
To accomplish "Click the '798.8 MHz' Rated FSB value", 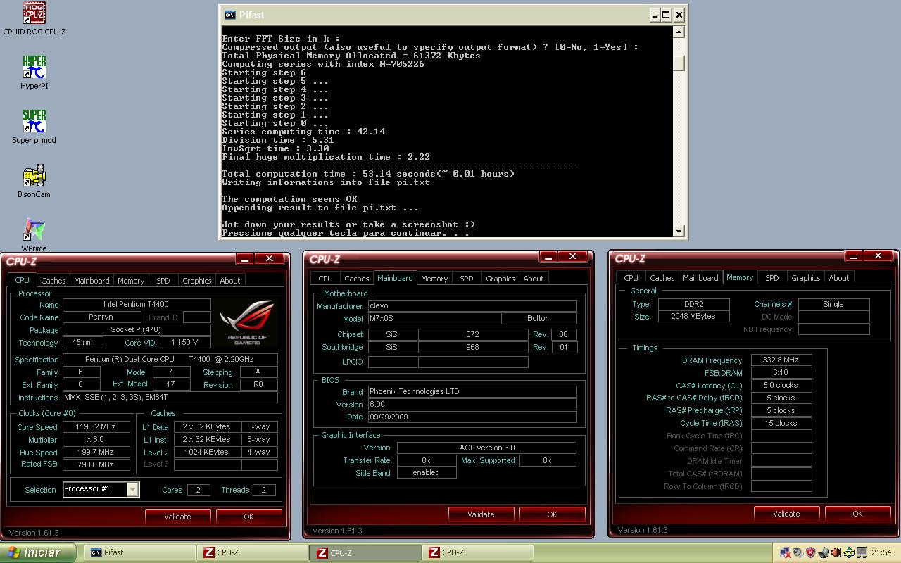I will 96,464.
